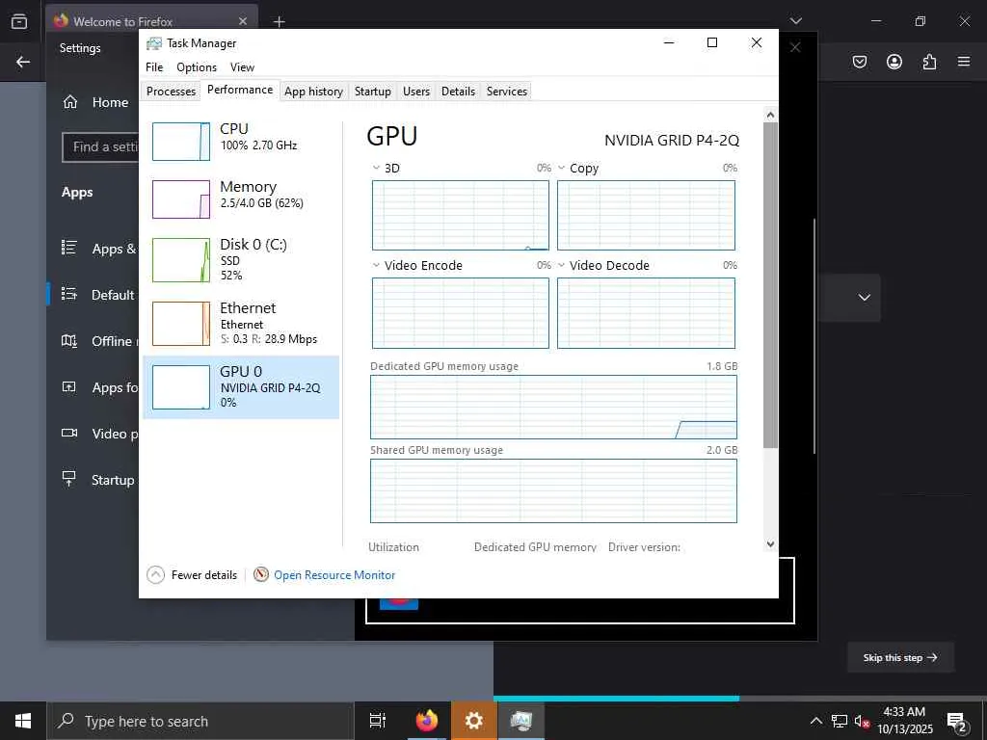The height and width of the screenshot is (740, 987).
Task: Open the Startup tab in Task Manager
Action: tap(373, 92)
